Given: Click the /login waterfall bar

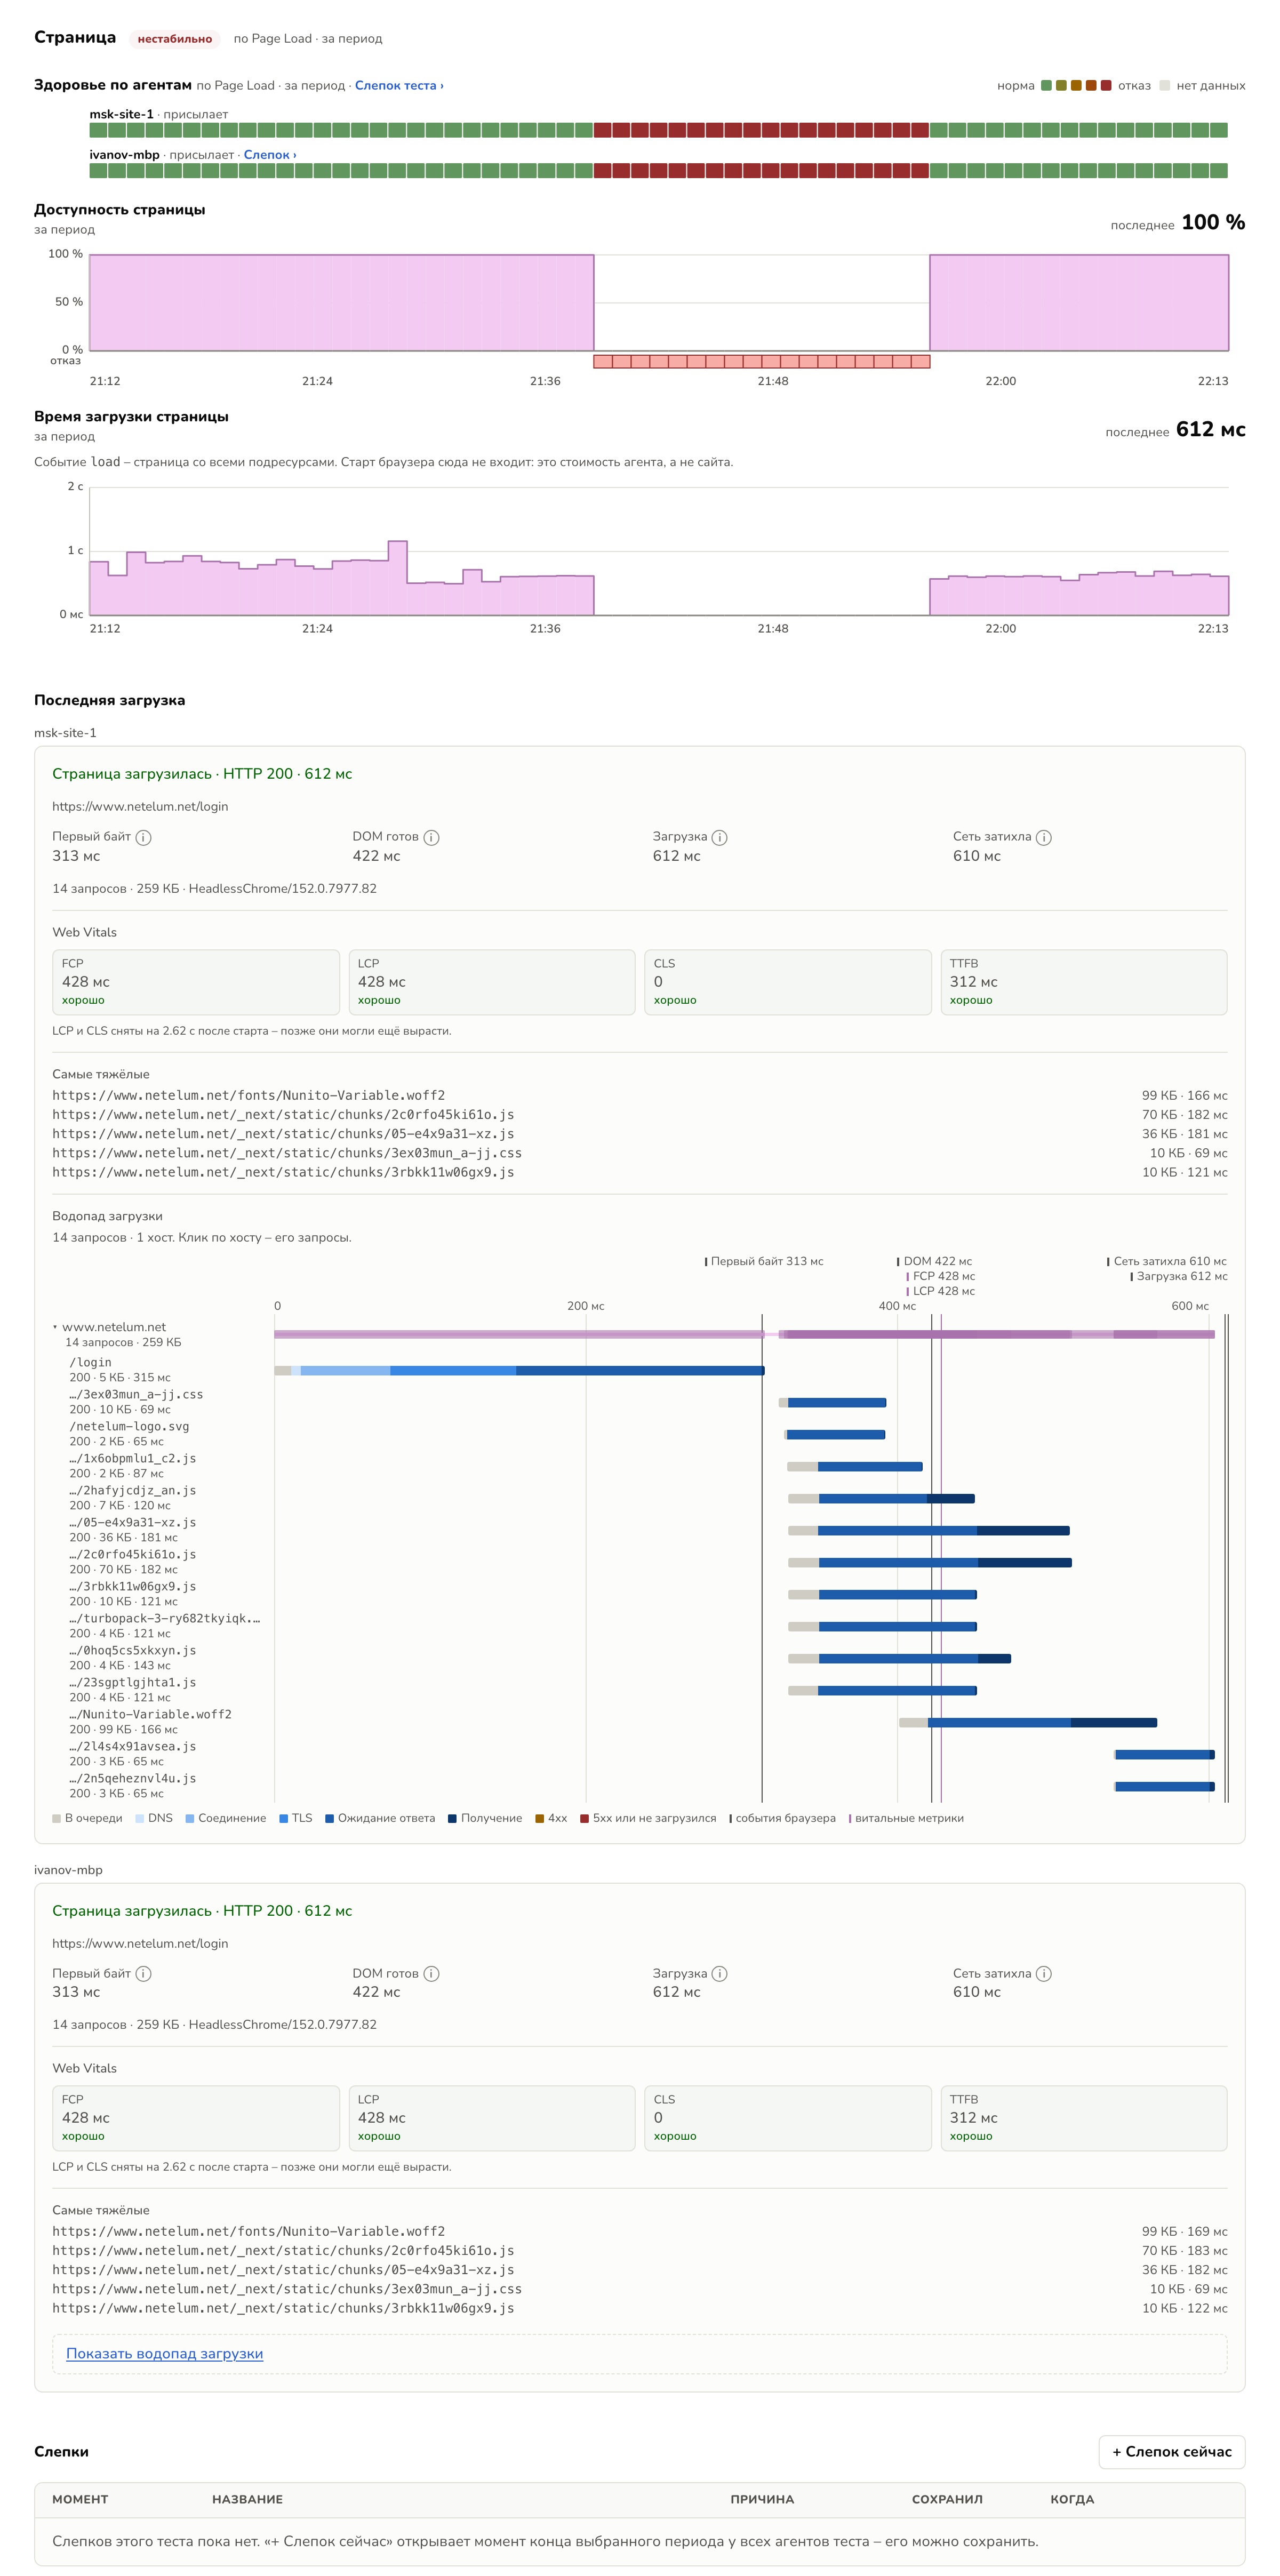Looking at the screenshot, I should point(519,1370).
